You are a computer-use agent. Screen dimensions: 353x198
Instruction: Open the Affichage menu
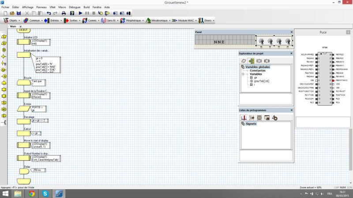28,7
